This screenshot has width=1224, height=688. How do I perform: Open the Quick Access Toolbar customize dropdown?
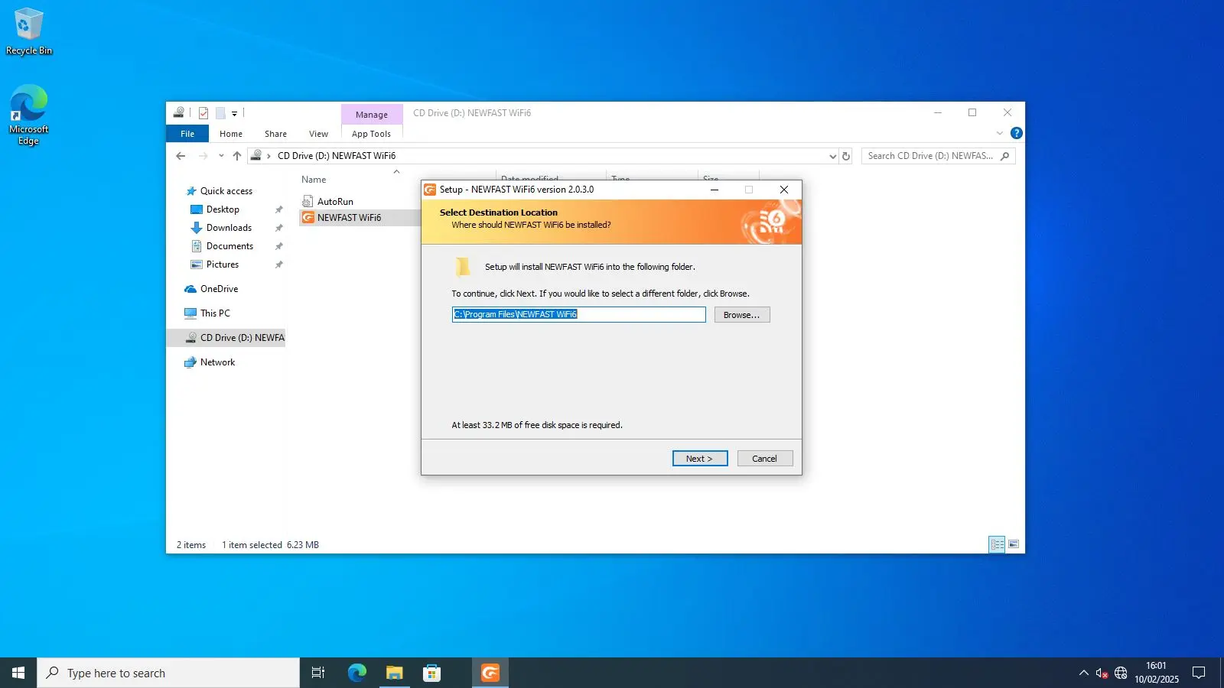point(234,113)
